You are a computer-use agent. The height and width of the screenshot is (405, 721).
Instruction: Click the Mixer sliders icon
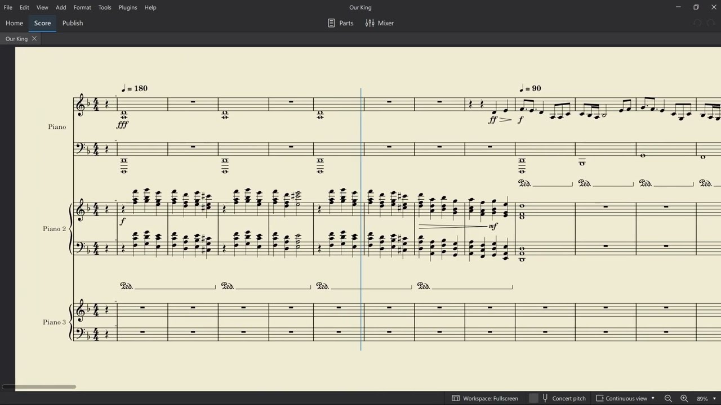click(x=370, y=23)
